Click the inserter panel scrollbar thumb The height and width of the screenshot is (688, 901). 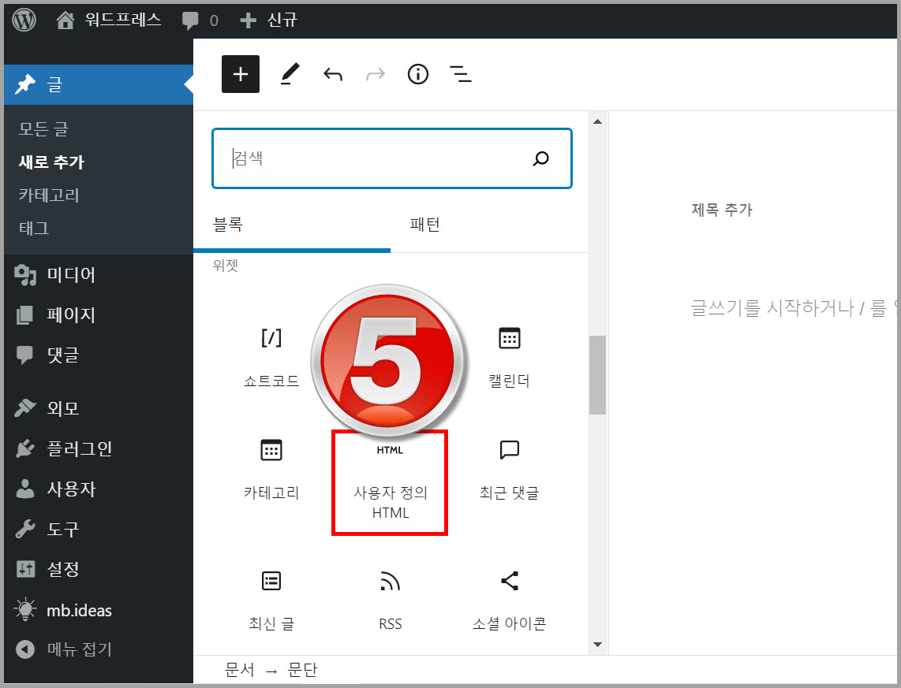click(597, 374)
